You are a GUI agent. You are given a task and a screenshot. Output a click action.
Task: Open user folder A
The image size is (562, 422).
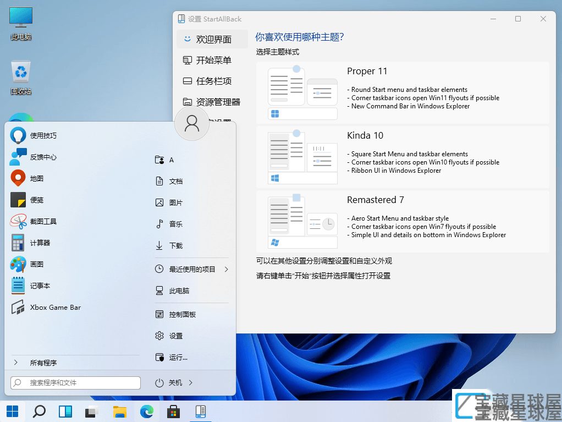[x=164, y=160]
